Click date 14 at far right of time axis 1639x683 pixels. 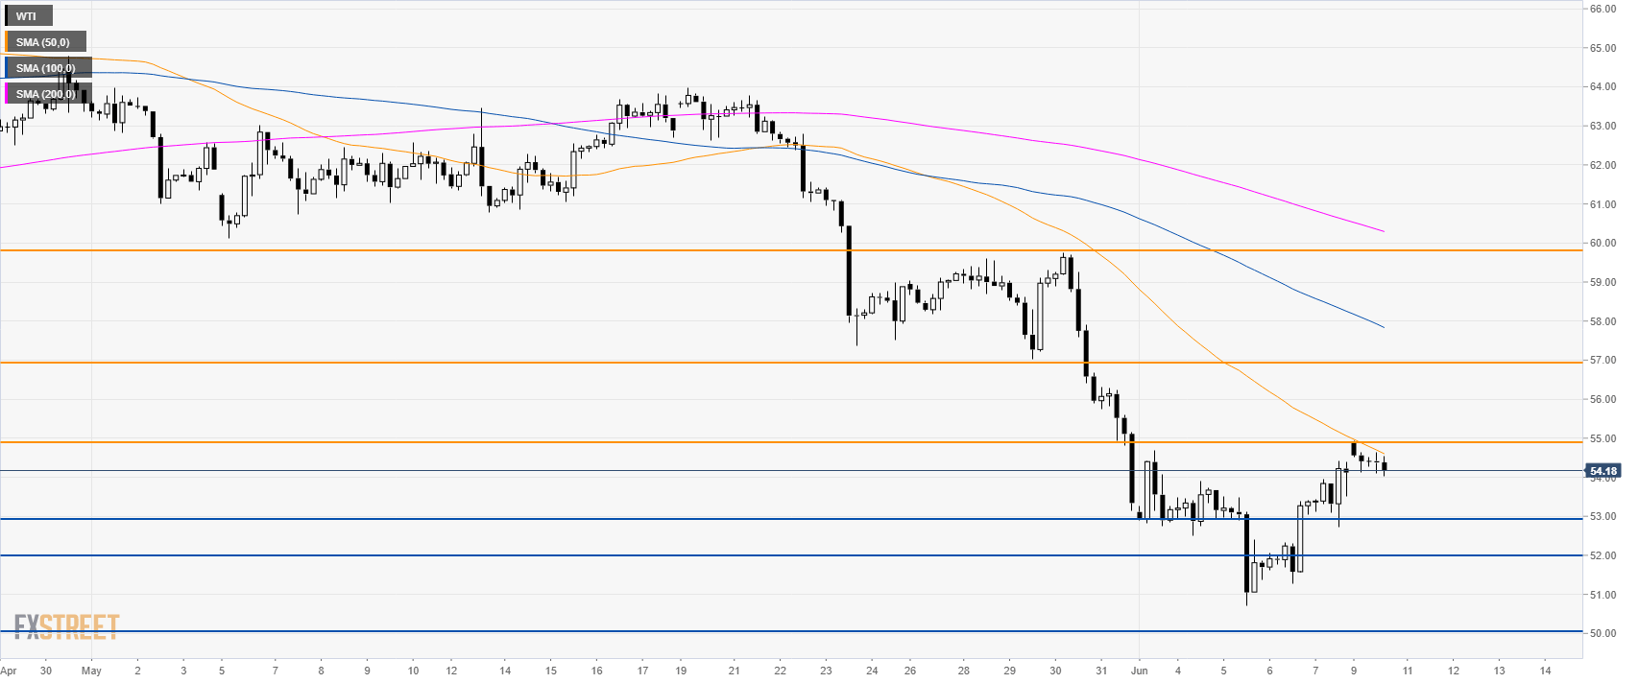click(x=1545, y=671)
